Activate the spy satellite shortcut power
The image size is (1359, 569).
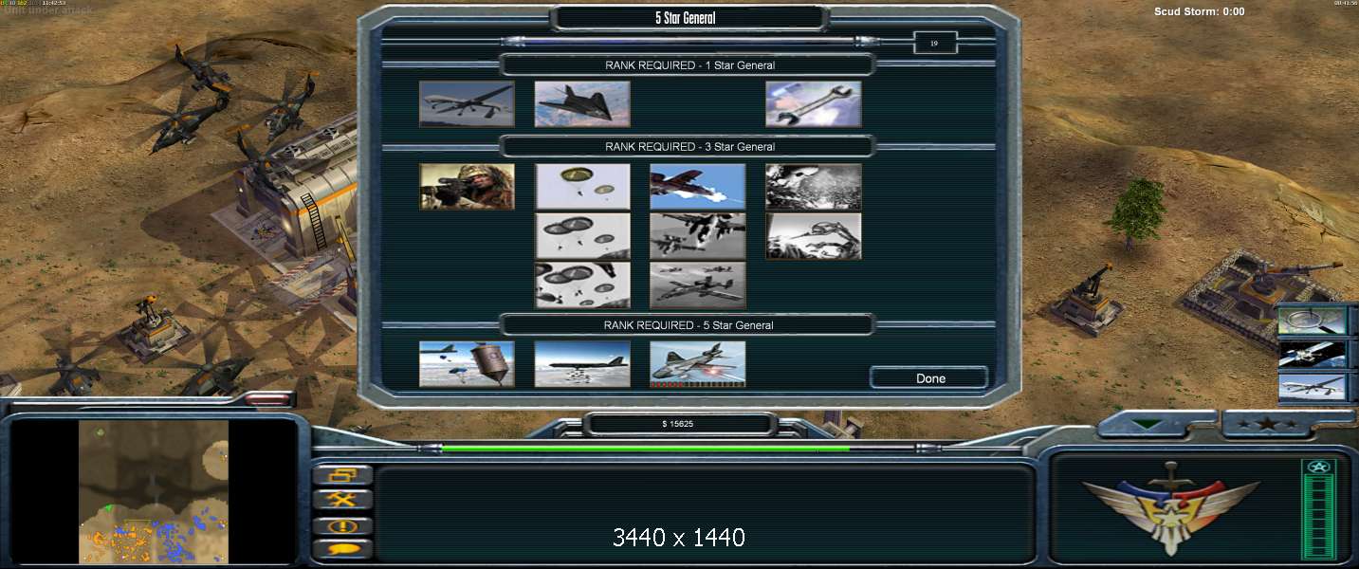tap(1313, 354)
